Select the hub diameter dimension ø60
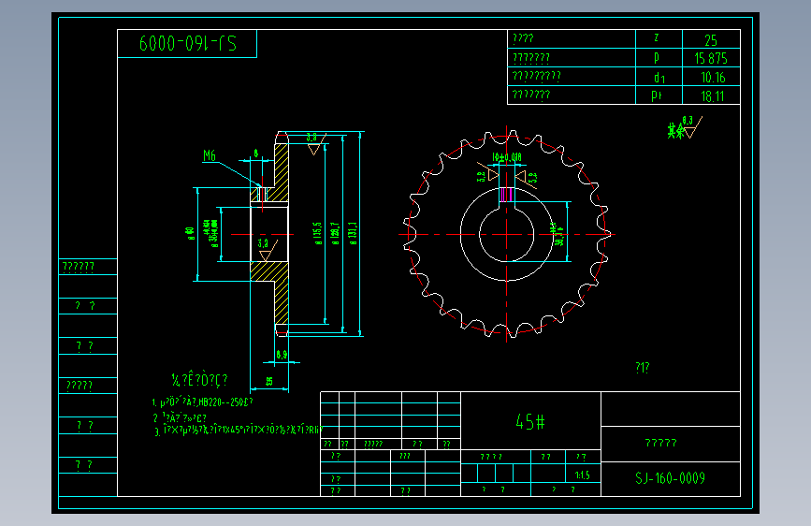Image resolution: width=811 pixels, height=526 pixels. click(191, 233)
